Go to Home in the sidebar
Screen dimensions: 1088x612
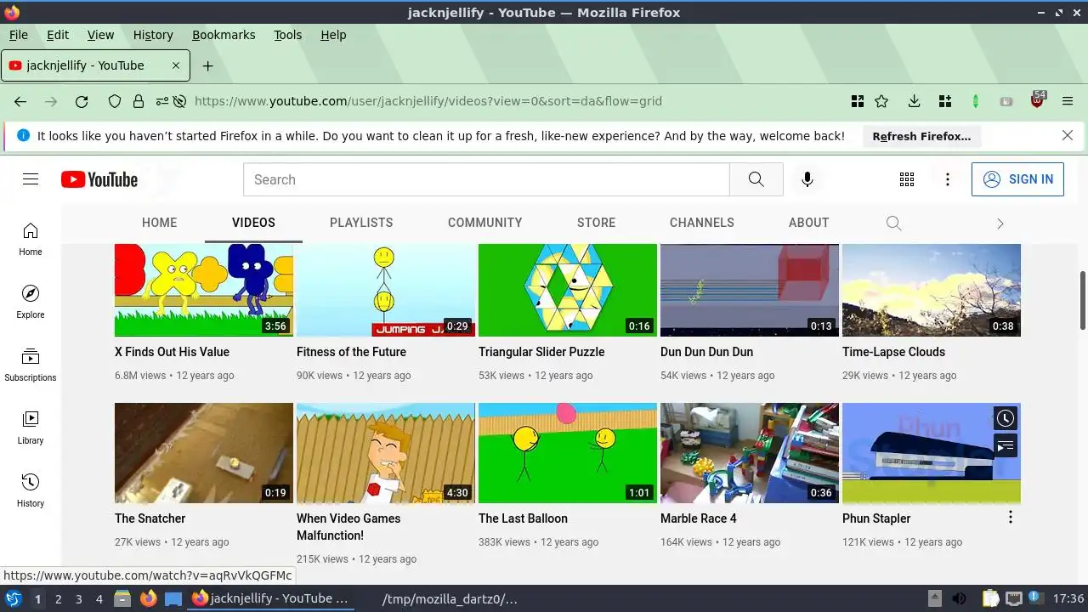(31, 239)
